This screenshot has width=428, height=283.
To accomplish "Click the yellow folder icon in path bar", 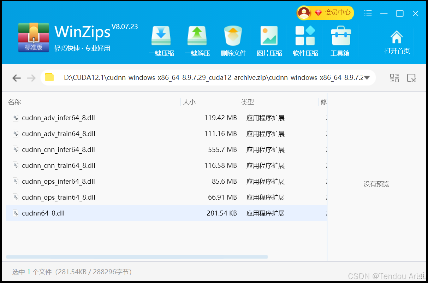I will 49,77.
